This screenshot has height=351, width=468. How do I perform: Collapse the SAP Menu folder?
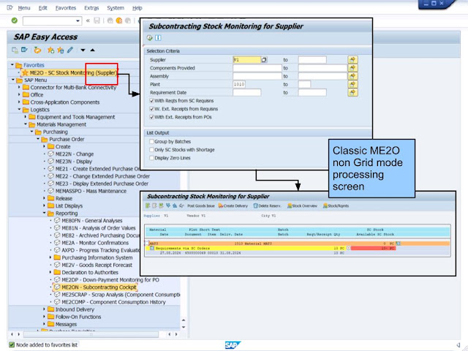(13, 80)
